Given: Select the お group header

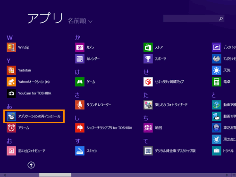Looking at the screenshot, I should coord(9,141).
